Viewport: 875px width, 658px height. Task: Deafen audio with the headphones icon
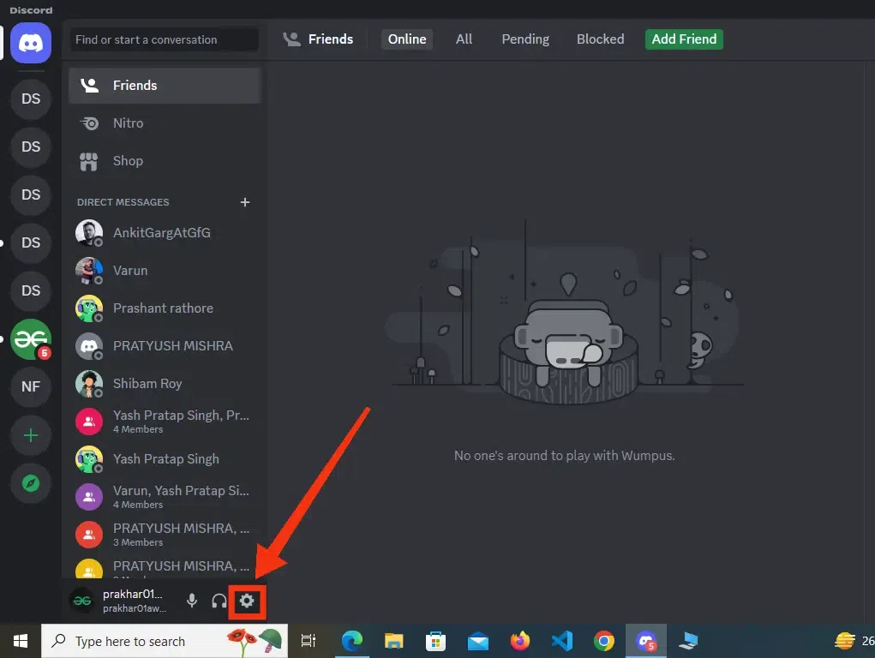[219, 601]
